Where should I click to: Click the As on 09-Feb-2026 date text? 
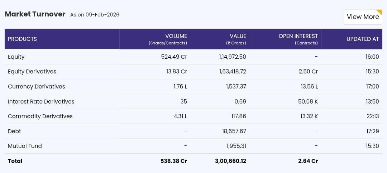click(x=95, y=15)
